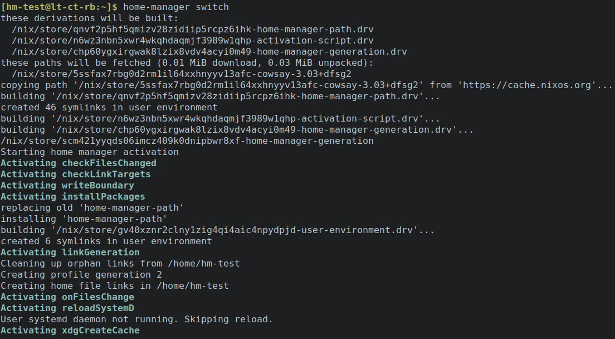Select the "Activating checkFilesChanged" line
The height and width of the screenshot is (339, 615).
79,163
